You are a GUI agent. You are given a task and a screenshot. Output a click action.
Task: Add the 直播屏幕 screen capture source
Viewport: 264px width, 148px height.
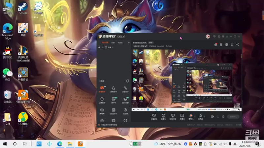pyautogui.click(x=154, y=117)
